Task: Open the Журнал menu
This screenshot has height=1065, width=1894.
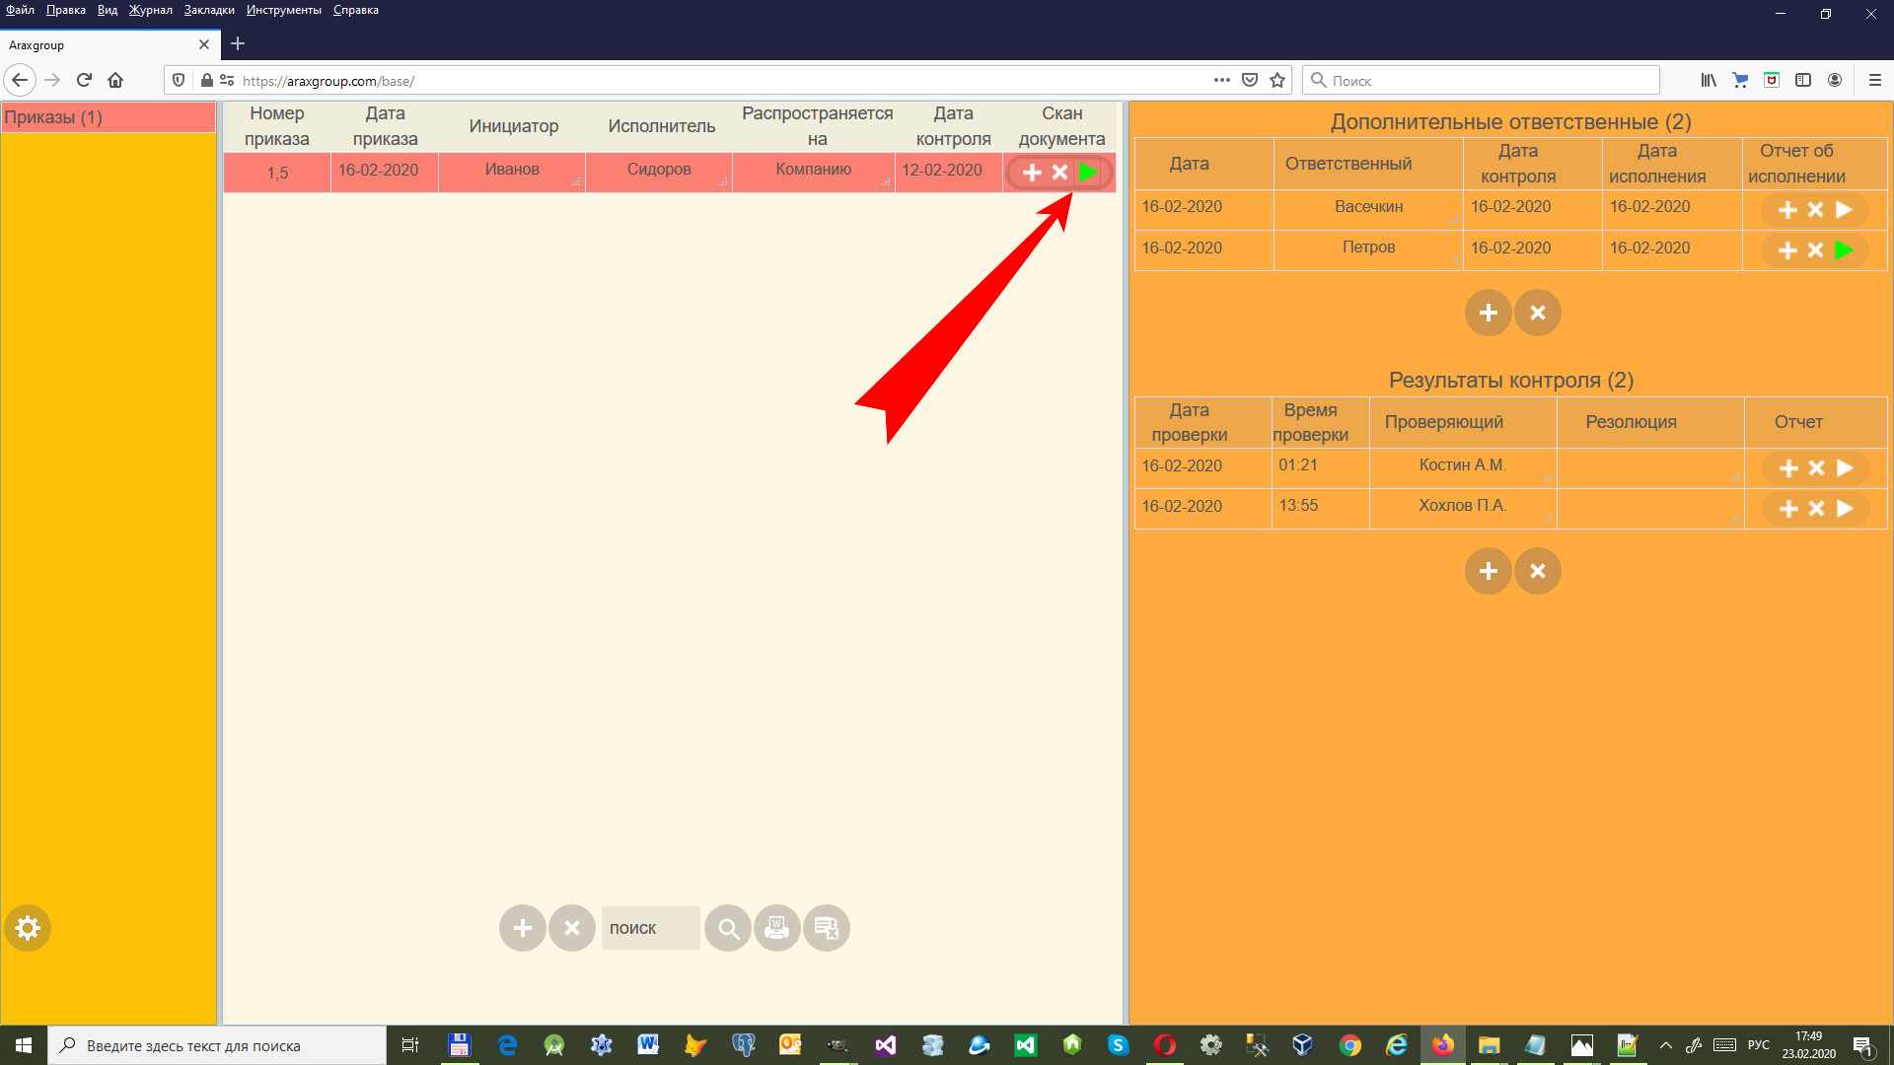Action: [x=150, y=10]
